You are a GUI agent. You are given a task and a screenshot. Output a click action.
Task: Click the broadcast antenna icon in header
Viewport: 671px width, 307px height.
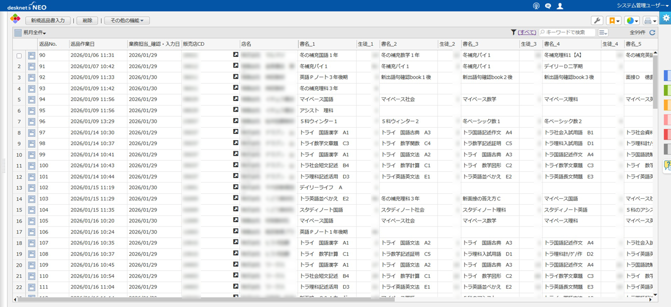[536, 6]
